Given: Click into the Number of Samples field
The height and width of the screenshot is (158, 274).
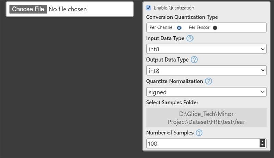Looking at the screenshot, I should click(x=202, y=144).
